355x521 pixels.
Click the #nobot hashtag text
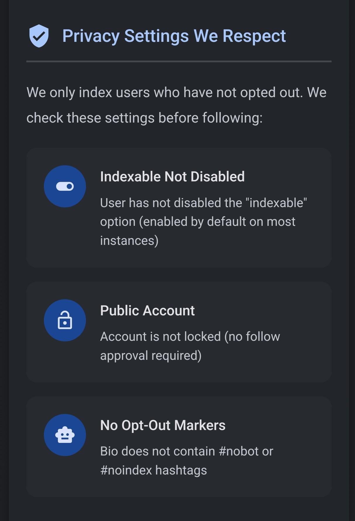pos(239,451)
